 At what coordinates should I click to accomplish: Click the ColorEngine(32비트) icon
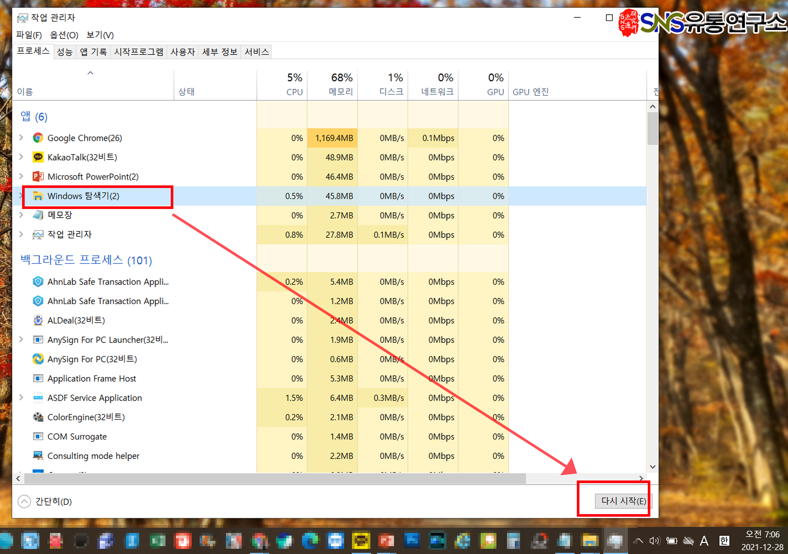38,417
